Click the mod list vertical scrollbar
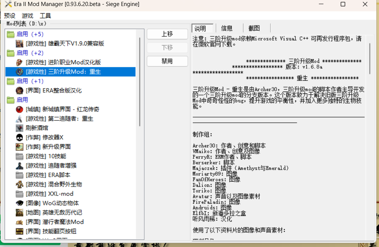Viewport: 379px width, 247px height. 140,83
